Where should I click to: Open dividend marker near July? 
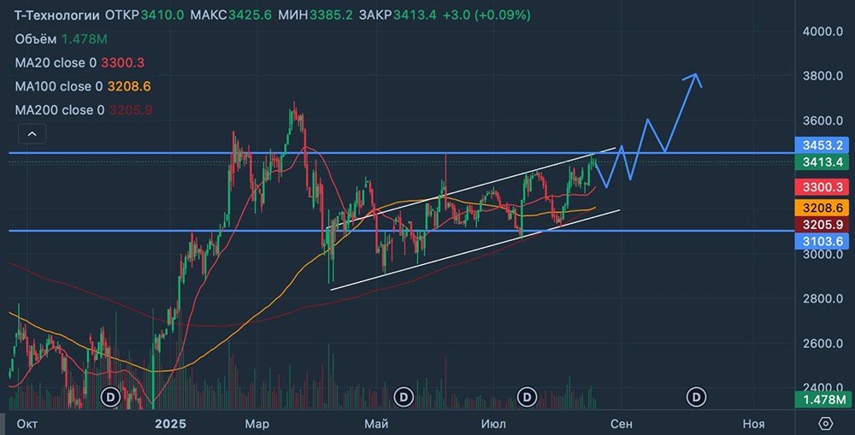coord(527,397)
